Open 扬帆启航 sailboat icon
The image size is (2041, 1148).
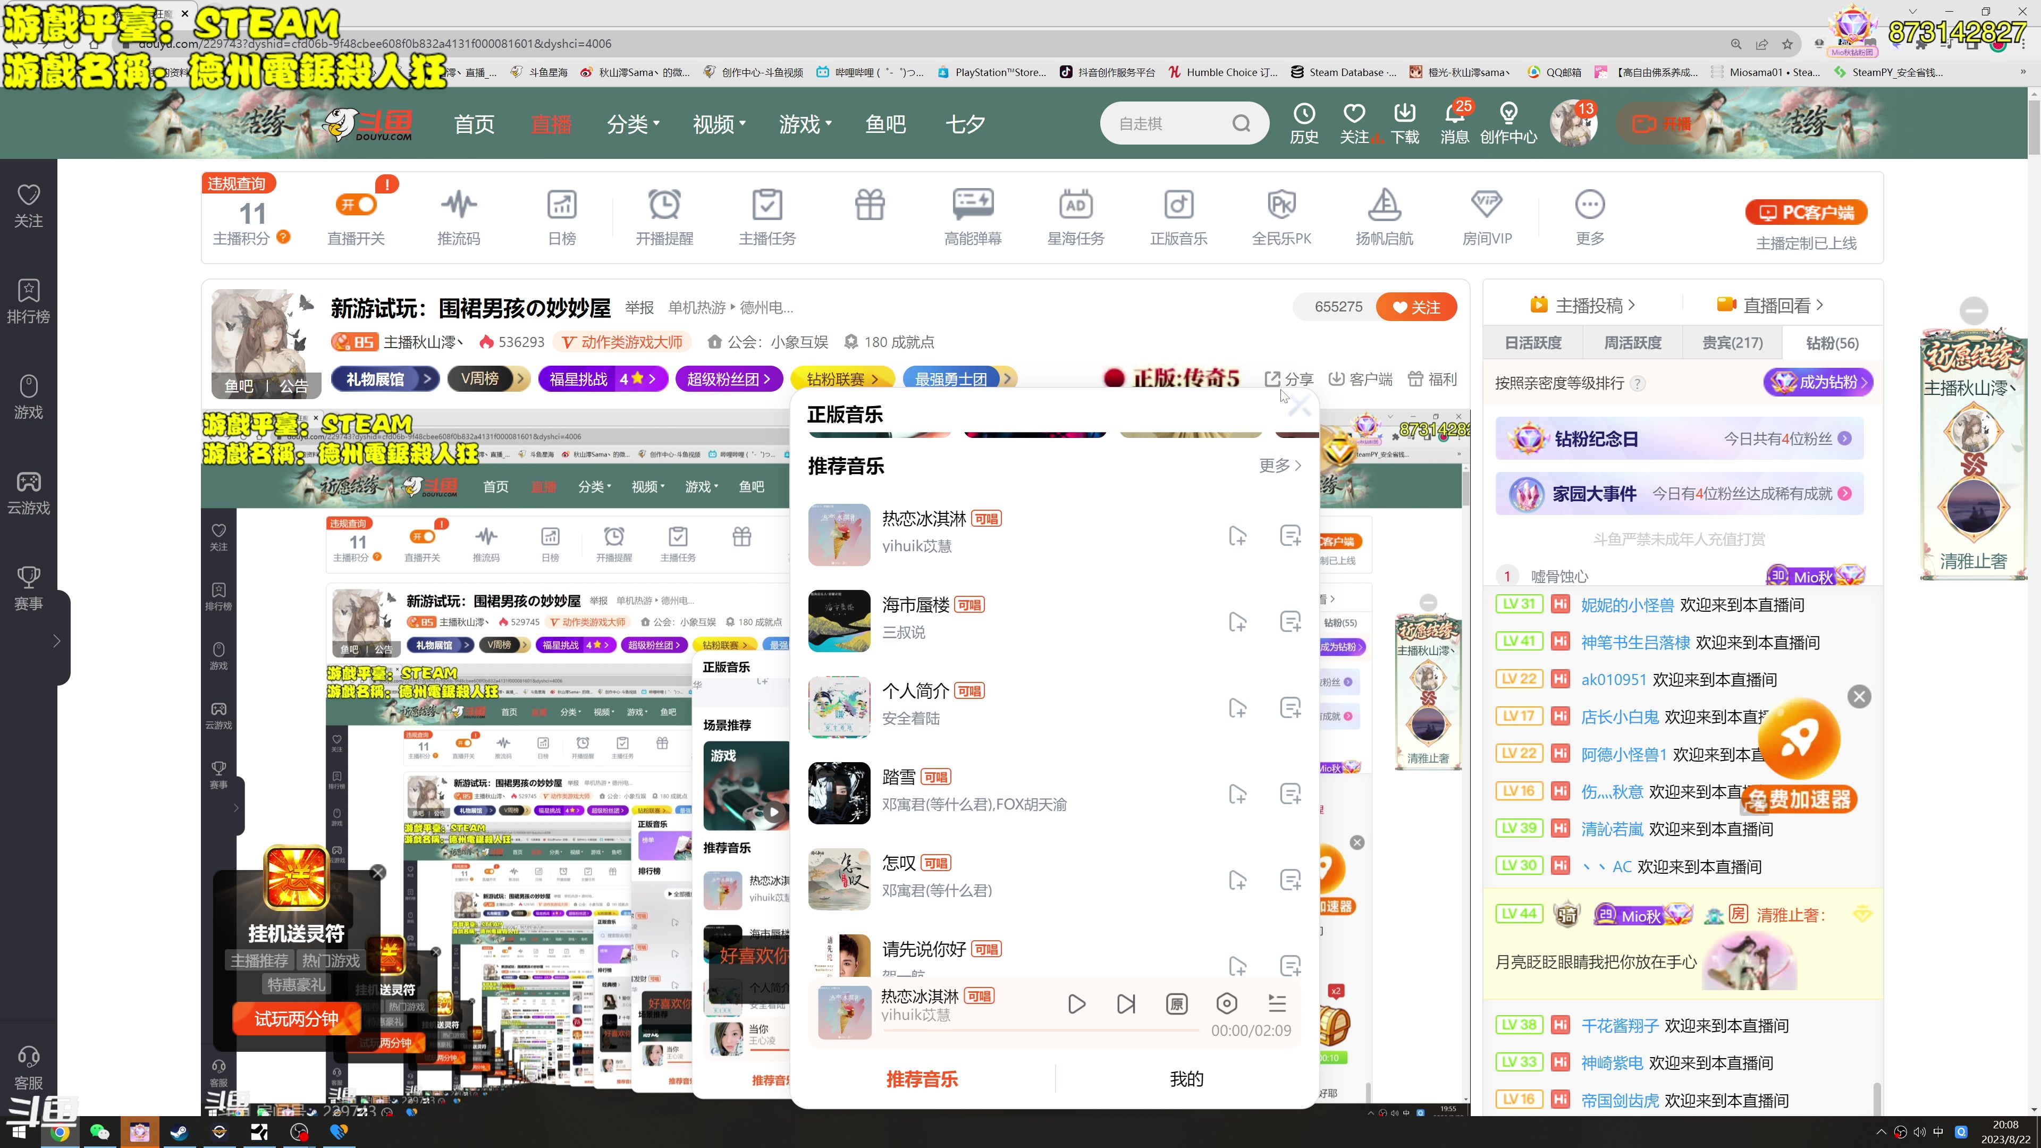pyautogui.click(x=1384, y=217)
